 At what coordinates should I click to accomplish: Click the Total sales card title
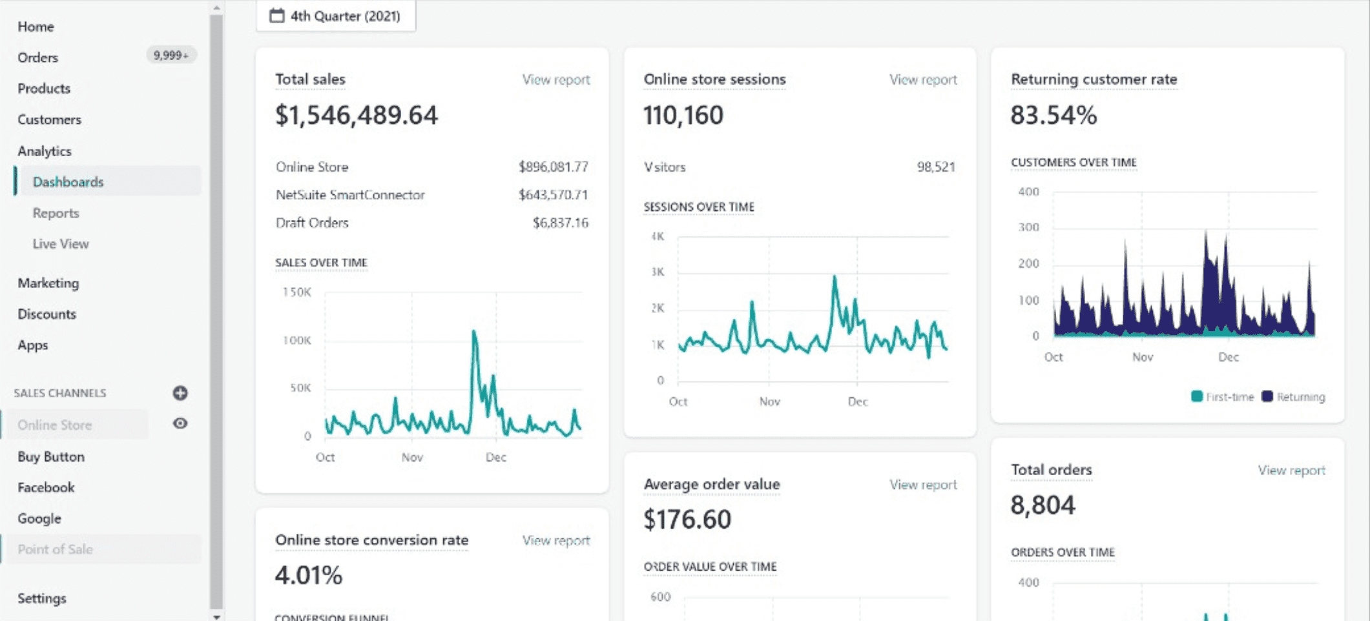tap(311, 79)
